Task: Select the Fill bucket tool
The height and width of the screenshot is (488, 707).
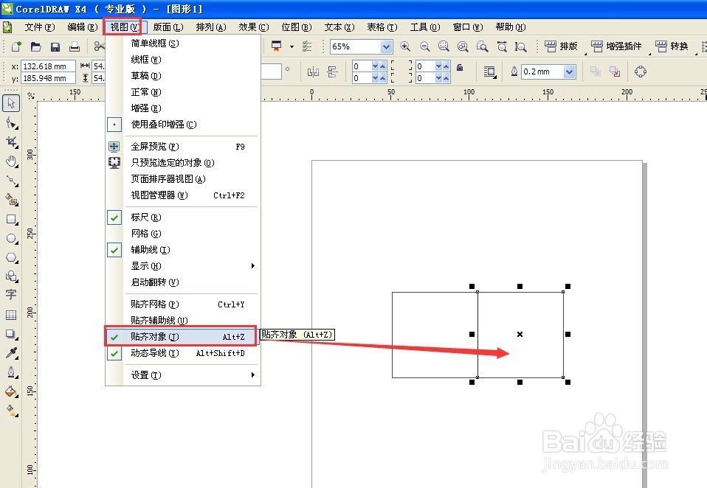Action: click(x=11, y=391)
